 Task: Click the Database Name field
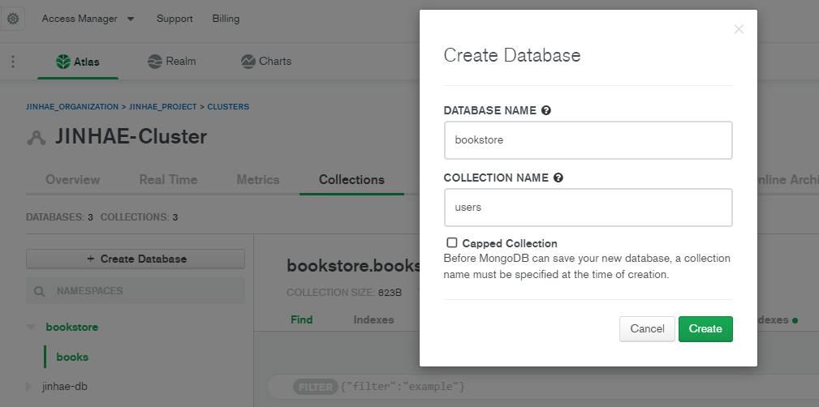pyautogui.click(x=588, y=139)
